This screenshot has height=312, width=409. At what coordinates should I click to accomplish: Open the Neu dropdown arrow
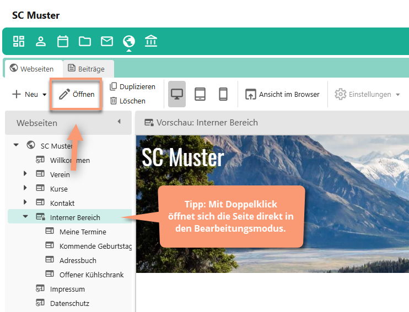point(45,95)
